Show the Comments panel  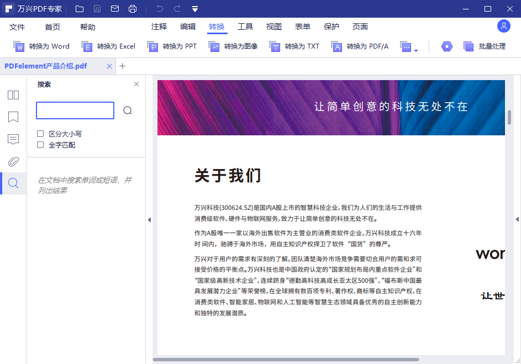click(x=13, y=139)
